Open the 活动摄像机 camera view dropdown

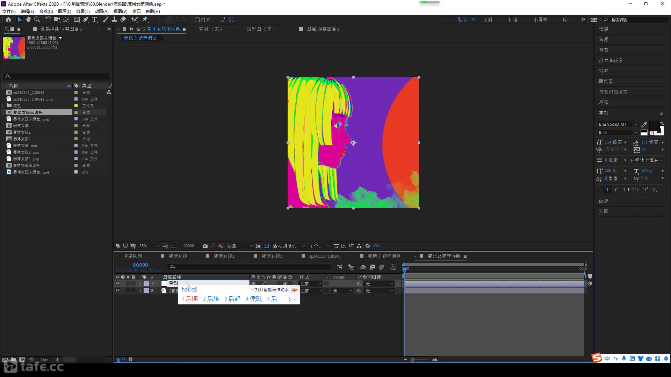[x=289, y=246]
